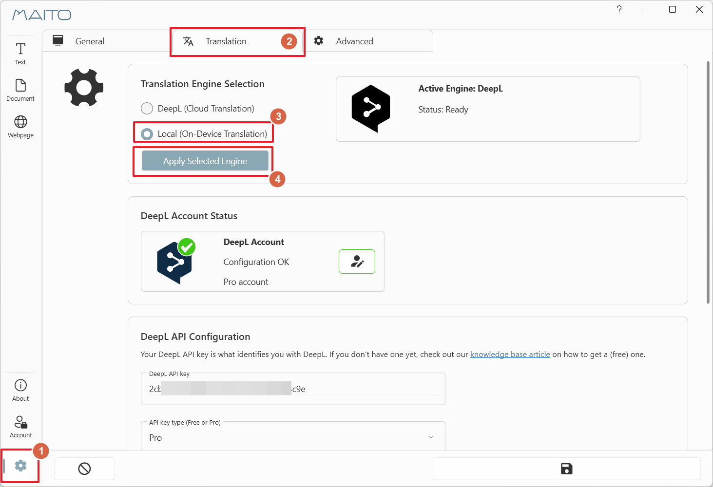Image resolution: width=713 pixels, height=487 pixels.
Task: Click the vertical scrollbar on the right
Action: (708, 183)
